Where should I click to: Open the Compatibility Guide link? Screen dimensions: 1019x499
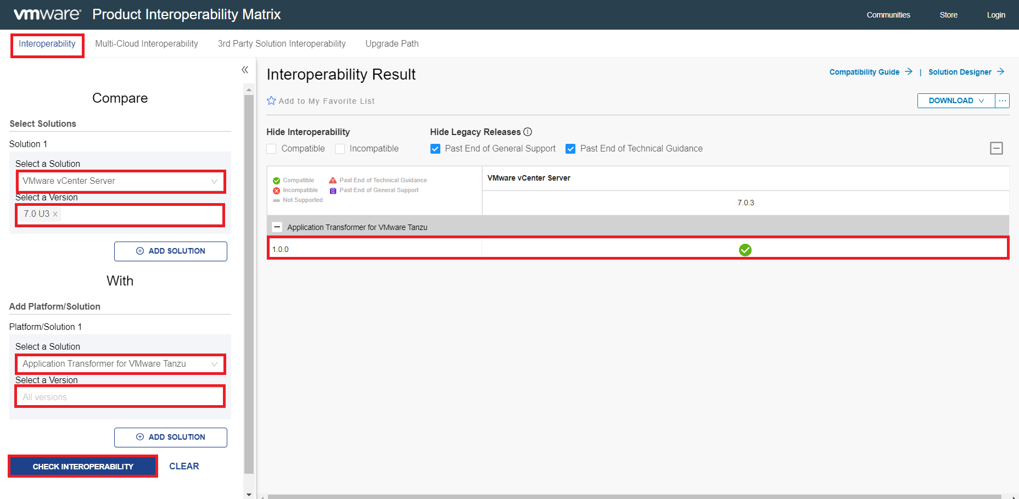click(864, 72)
